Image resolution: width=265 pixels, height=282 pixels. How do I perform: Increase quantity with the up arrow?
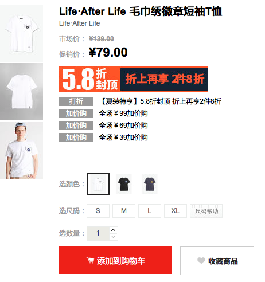tap(114, 230)
